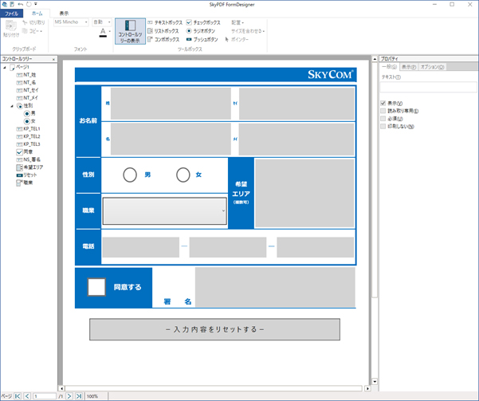Viewport: 479px width, 401px height.
Task: Click the undo arrow in the quick access toolbar
Action: tap(21, 4)
